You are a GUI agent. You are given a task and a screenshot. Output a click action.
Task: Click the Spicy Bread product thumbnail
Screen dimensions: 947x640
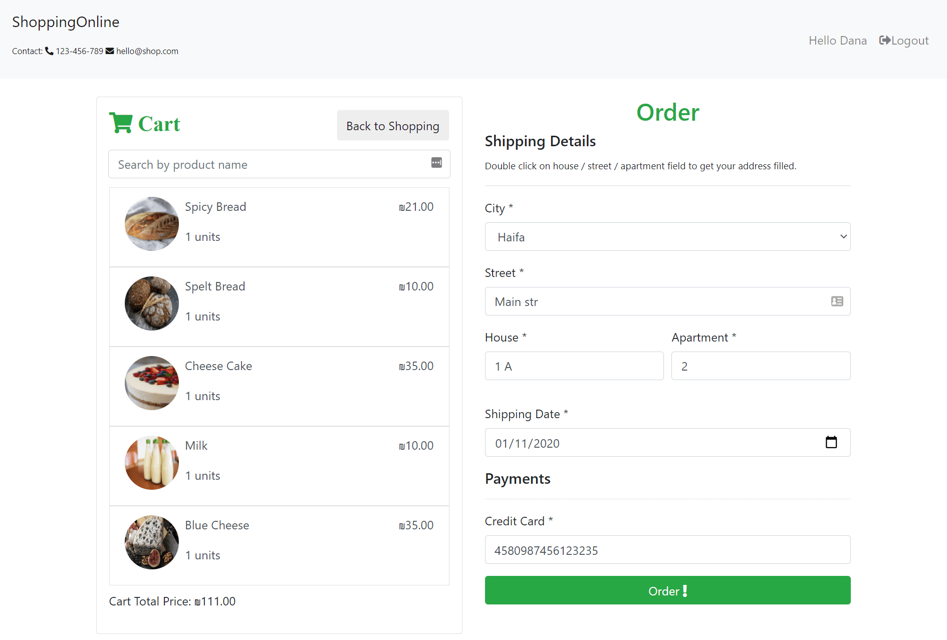[152, 224]
